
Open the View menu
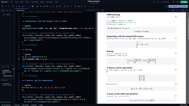pos(21,2)
